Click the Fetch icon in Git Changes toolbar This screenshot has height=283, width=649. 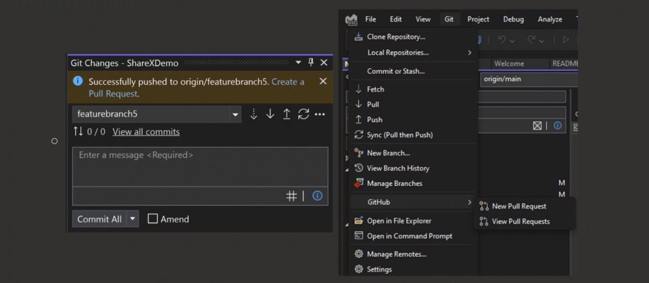[x=254, y=115]
